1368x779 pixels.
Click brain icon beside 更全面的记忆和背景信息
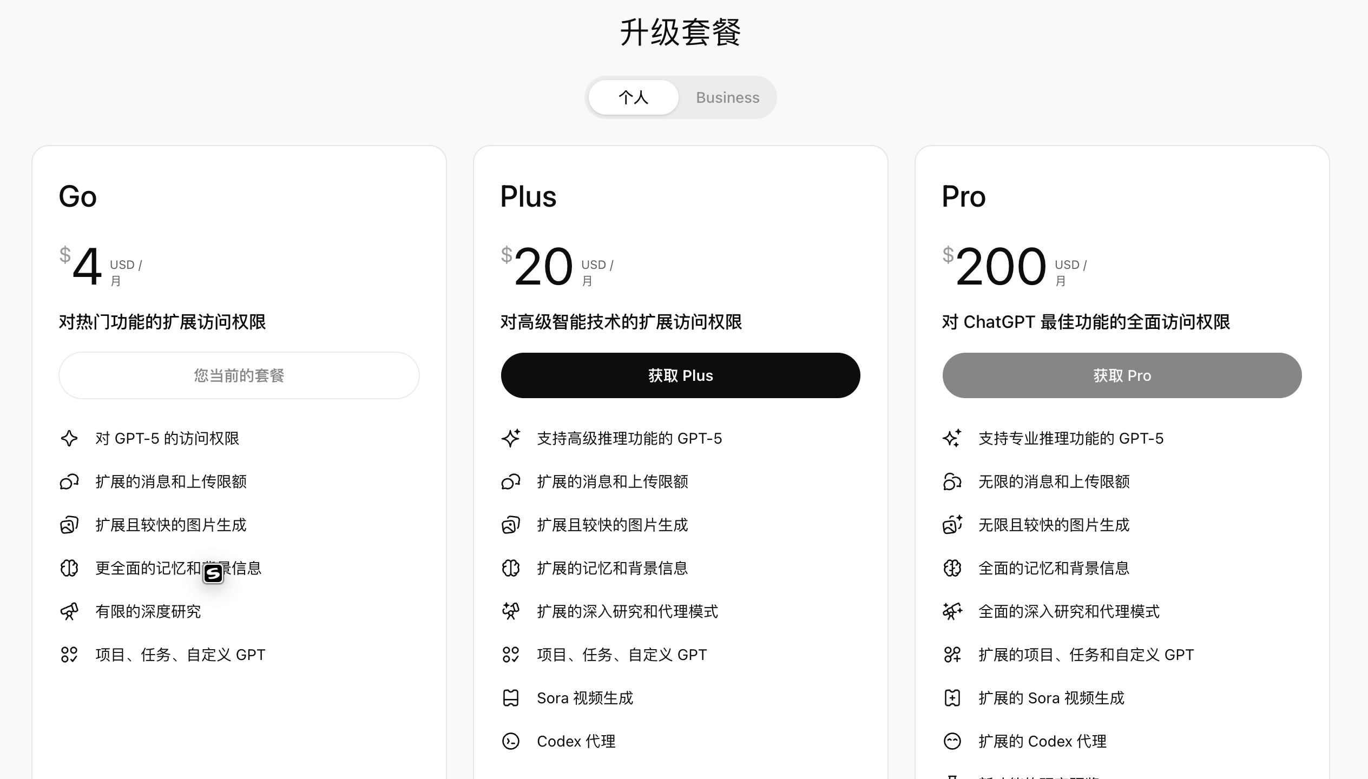point(69,568)
